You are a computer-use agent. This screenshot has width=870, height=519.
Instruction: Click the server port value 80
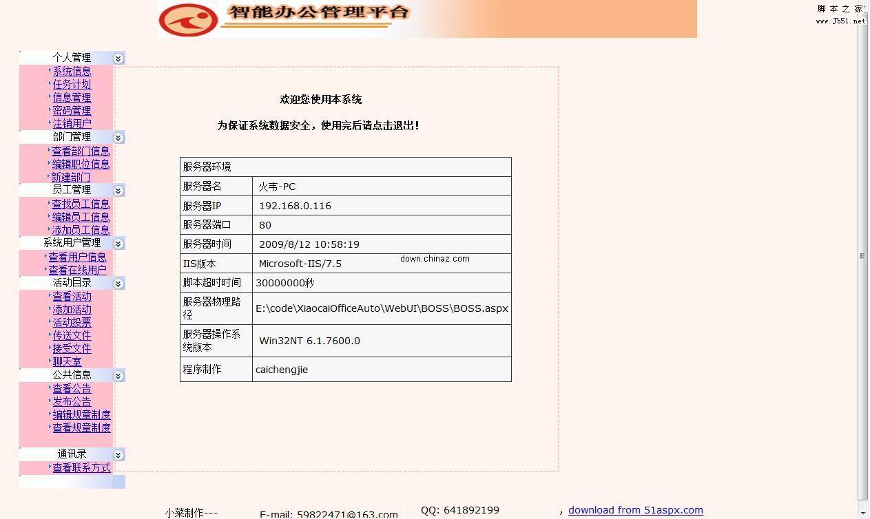[x=265, y=225]
